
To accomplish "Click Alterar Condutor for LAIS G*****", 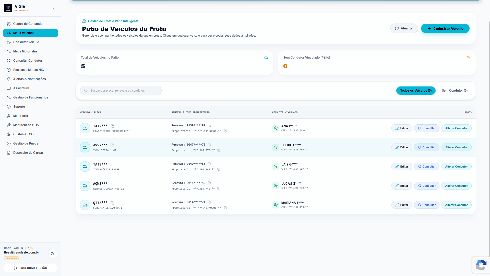I will [x=456, y=167].
